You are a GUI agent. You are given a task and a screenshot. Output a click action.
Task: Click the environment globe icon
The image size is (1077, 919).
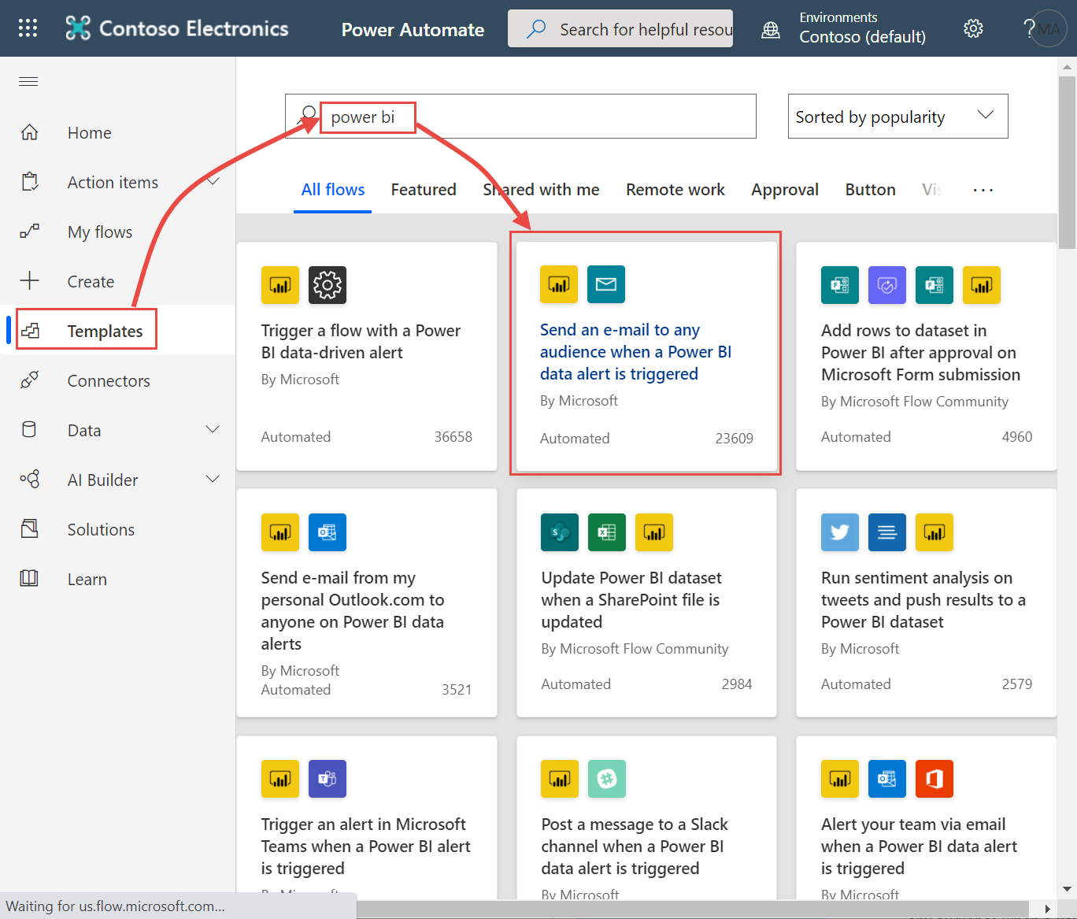tap(771, 30)
